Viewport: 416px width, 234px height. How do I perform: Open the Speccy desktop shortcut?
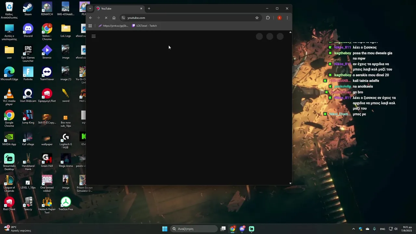click(28, 204)
